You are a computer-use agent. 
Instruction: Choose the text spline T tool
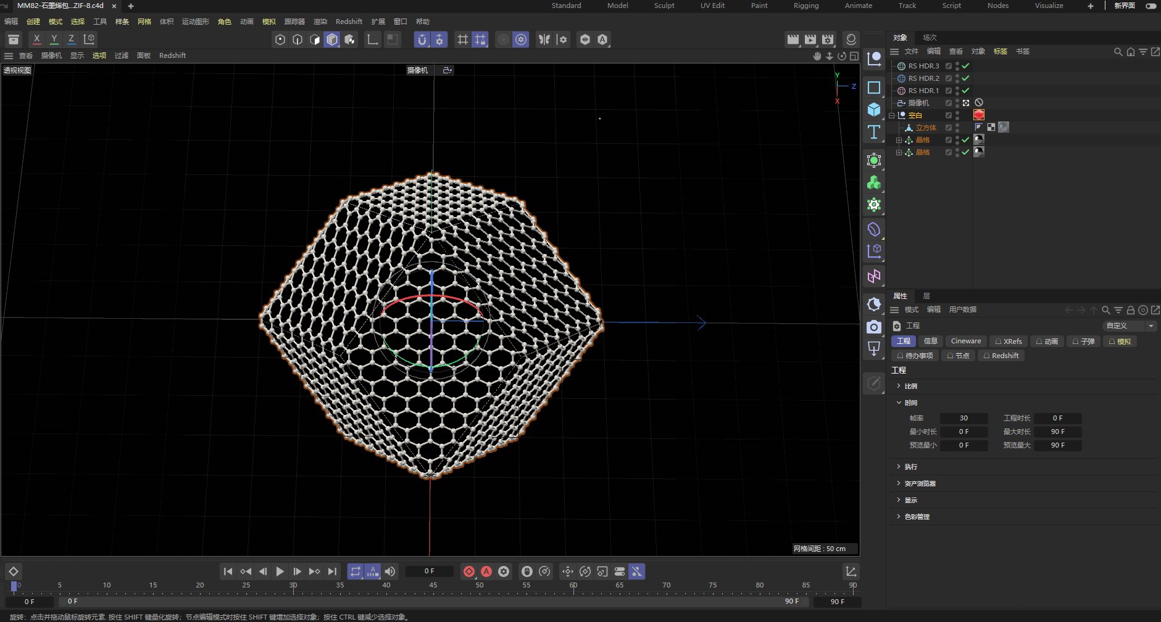pyautogui.click(x=874, y=132)
